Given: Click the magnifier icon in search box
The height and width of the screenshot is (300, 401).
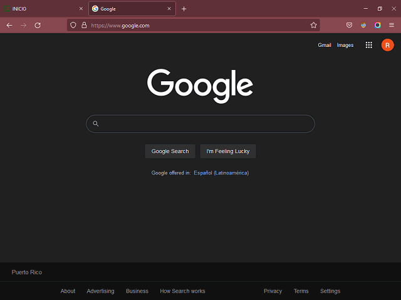Looking at the screenshot, I should [96, 124].
